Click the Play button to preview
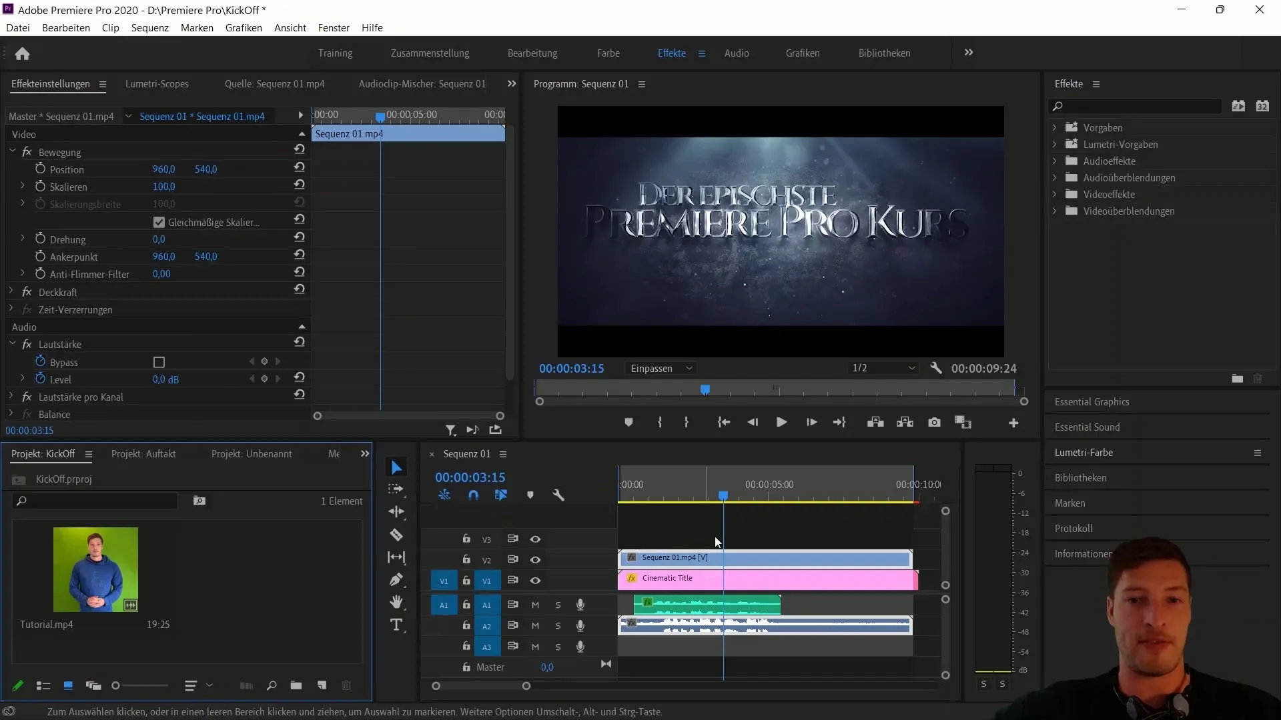 tap(781, 423)
